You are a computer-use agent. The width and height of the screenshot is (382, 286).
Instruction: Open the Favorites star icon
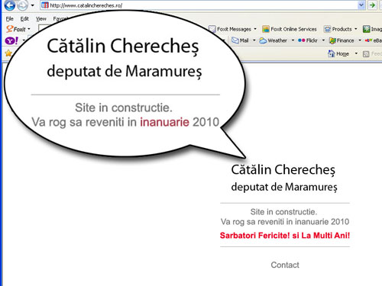point(8,53)
